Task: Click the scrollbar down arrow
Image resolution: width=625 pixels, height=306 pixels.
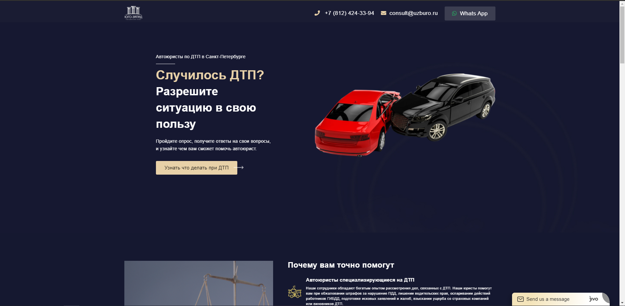Action: click(622, 302)
